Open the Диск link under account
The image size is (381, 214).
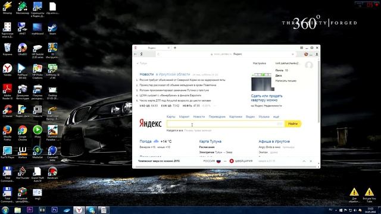[279, 75]
